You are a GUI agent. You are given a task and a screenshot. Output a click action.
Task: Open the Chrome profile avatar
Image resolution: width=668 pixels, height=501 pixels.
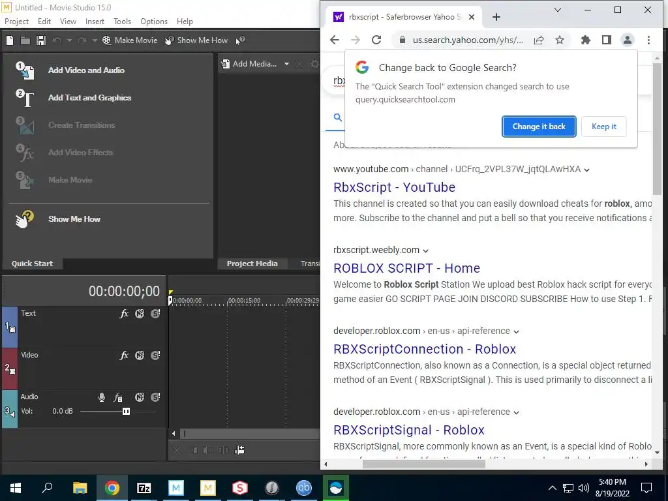coord(628,40)
